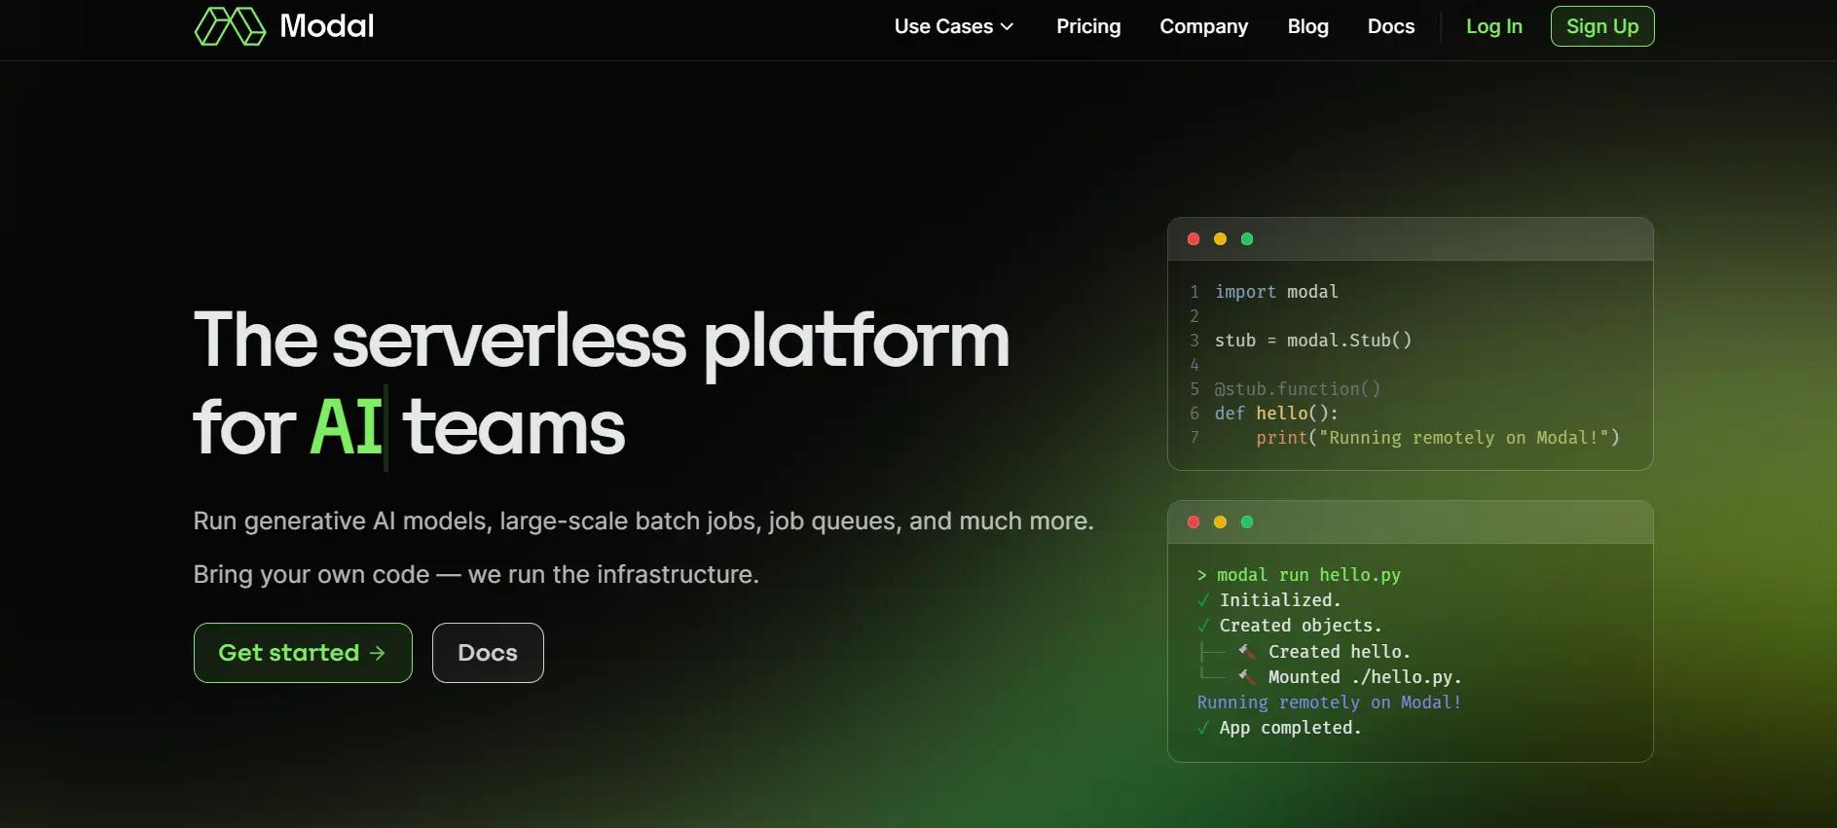Click the Sign Up button

(x=1602, y=26)
